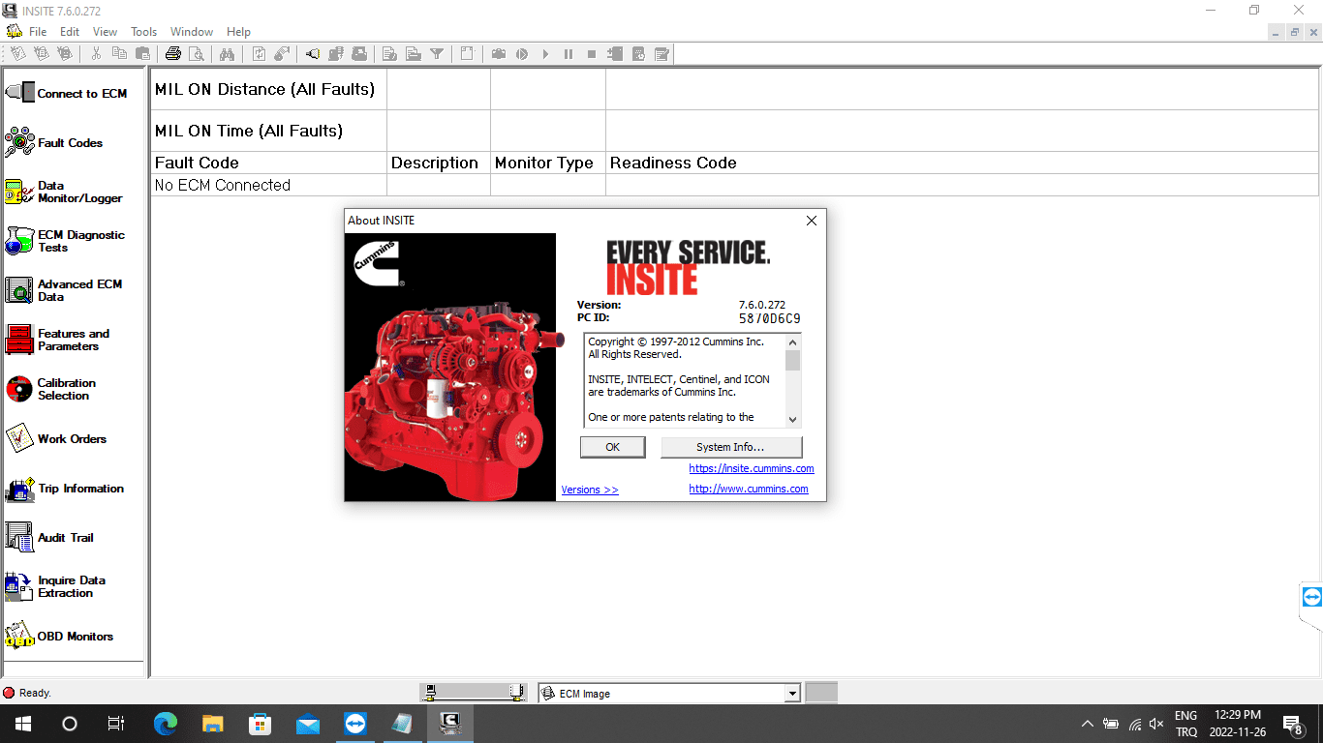Screen dimensions: 1323x743
Task: Open Trip Information from the sidebar
Action: click(20, 489)
